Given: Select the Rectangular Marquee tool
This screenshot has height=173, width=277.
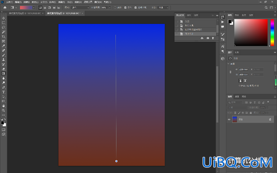Looking at the screenshot, I should (x=4, y=23).
